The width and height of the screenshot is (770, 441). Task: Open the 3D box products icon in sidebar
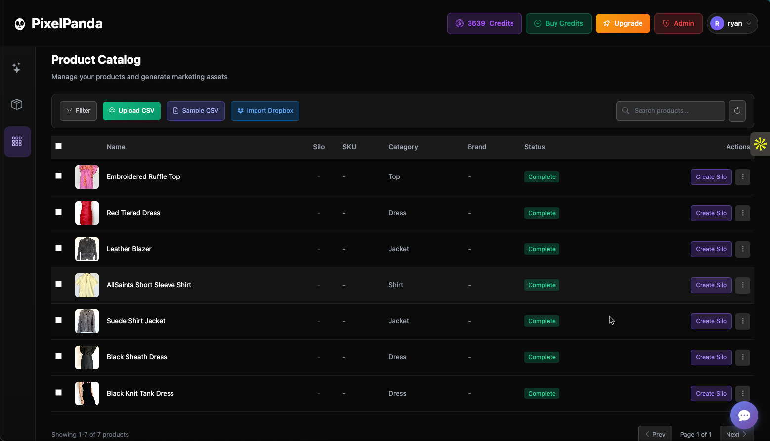click(16, 104)
